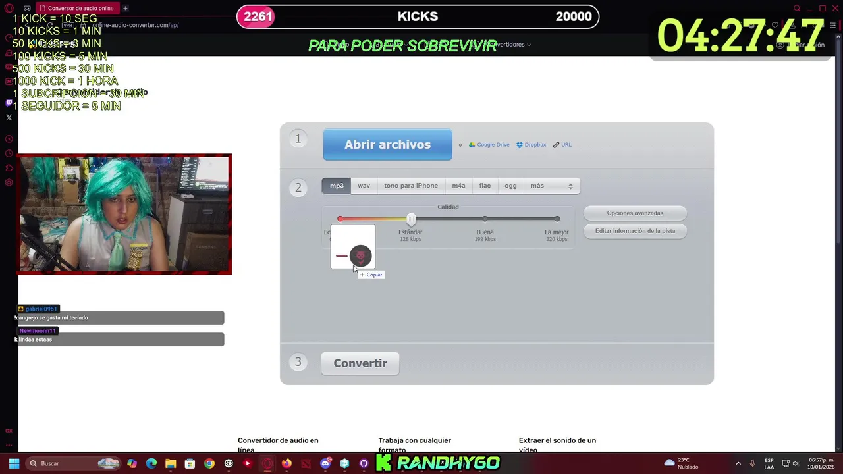Click the quality slider handle at Estándar
843x474 pixels.
pyautogui.click(x=411, y=219)
